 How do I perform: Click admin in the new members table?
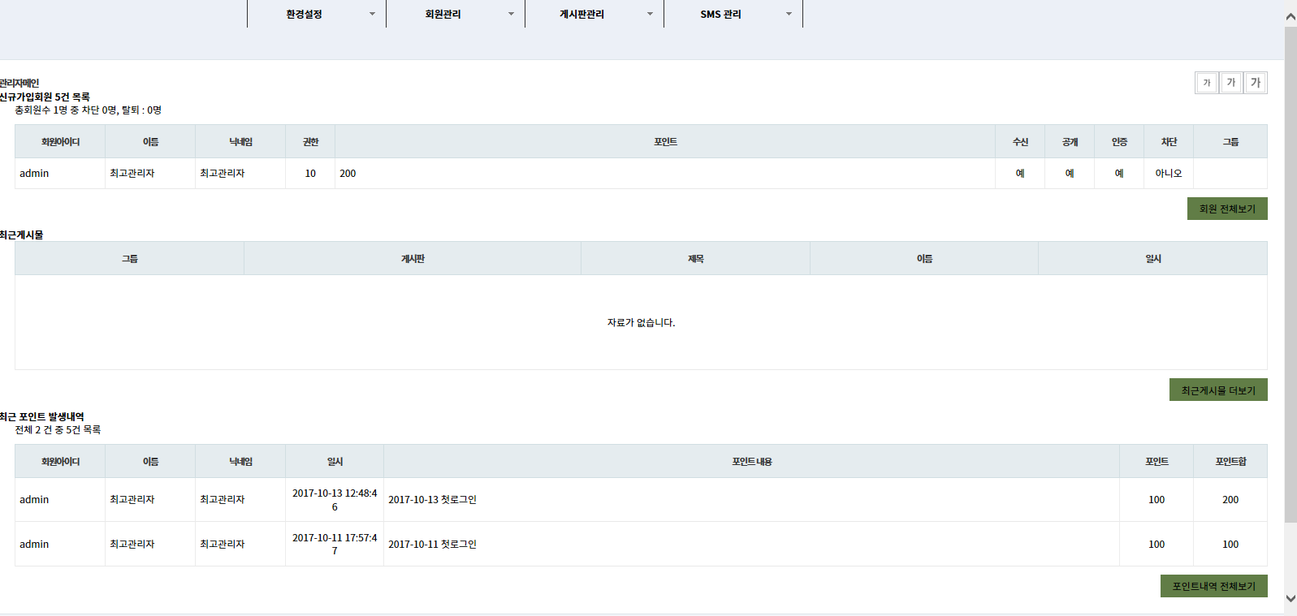click(x=34, y=174)
